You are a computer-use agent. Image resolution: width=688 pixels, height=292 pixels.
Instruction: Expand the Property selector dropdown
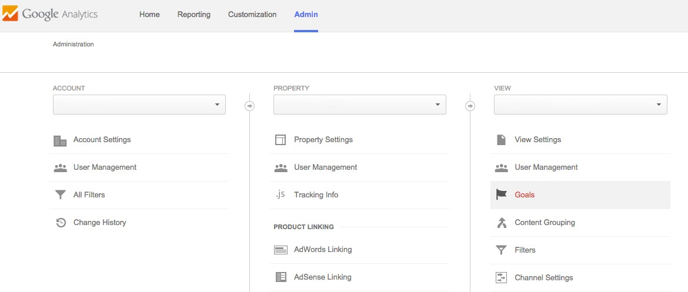[360, 105]
